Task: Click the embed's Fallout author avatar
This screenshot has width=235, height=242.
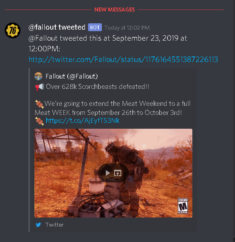Action: [38, 76]
